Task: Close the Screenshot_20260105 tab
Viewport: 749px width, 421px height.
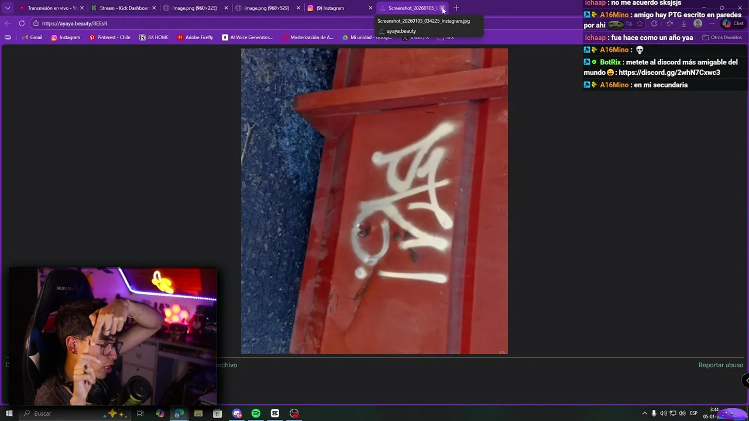Action: coord(443,8)
